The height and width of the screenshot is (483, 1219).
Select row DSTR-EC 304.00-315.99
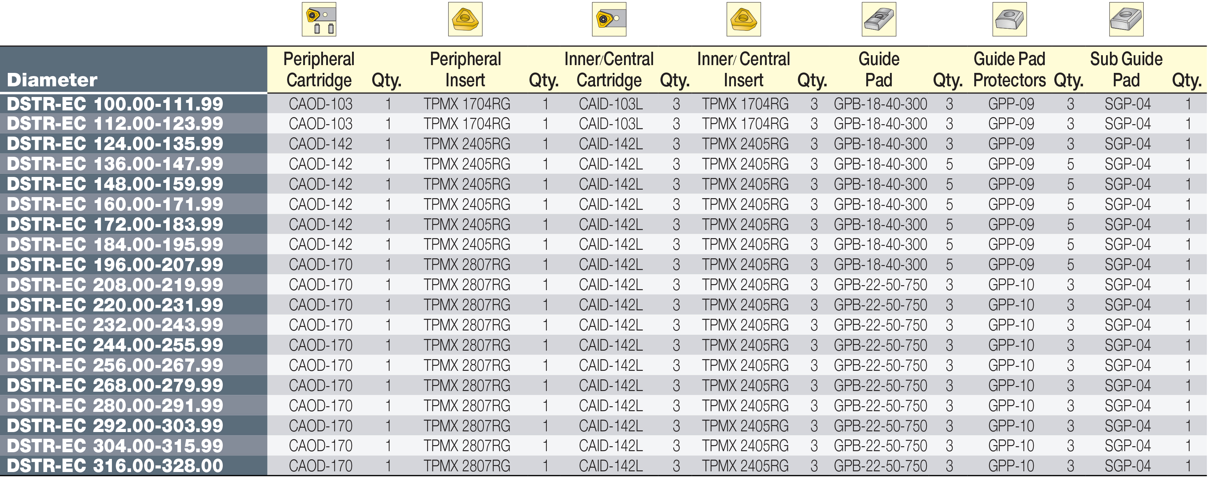pos(603,445)
